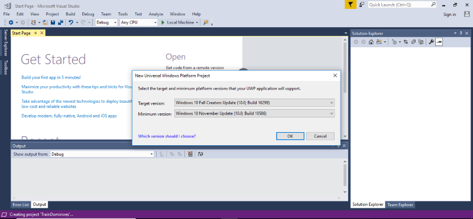Pin the Start Page tab
Screen dimensions: 473x219
point(35,33)
